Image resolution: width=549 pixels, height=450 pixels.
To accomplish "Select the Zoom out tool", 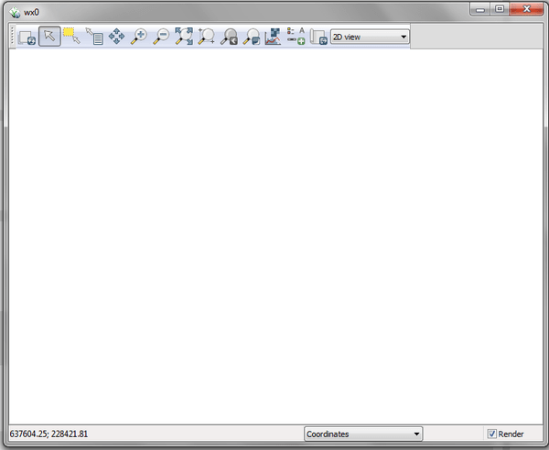I will (x=161, y=37).
